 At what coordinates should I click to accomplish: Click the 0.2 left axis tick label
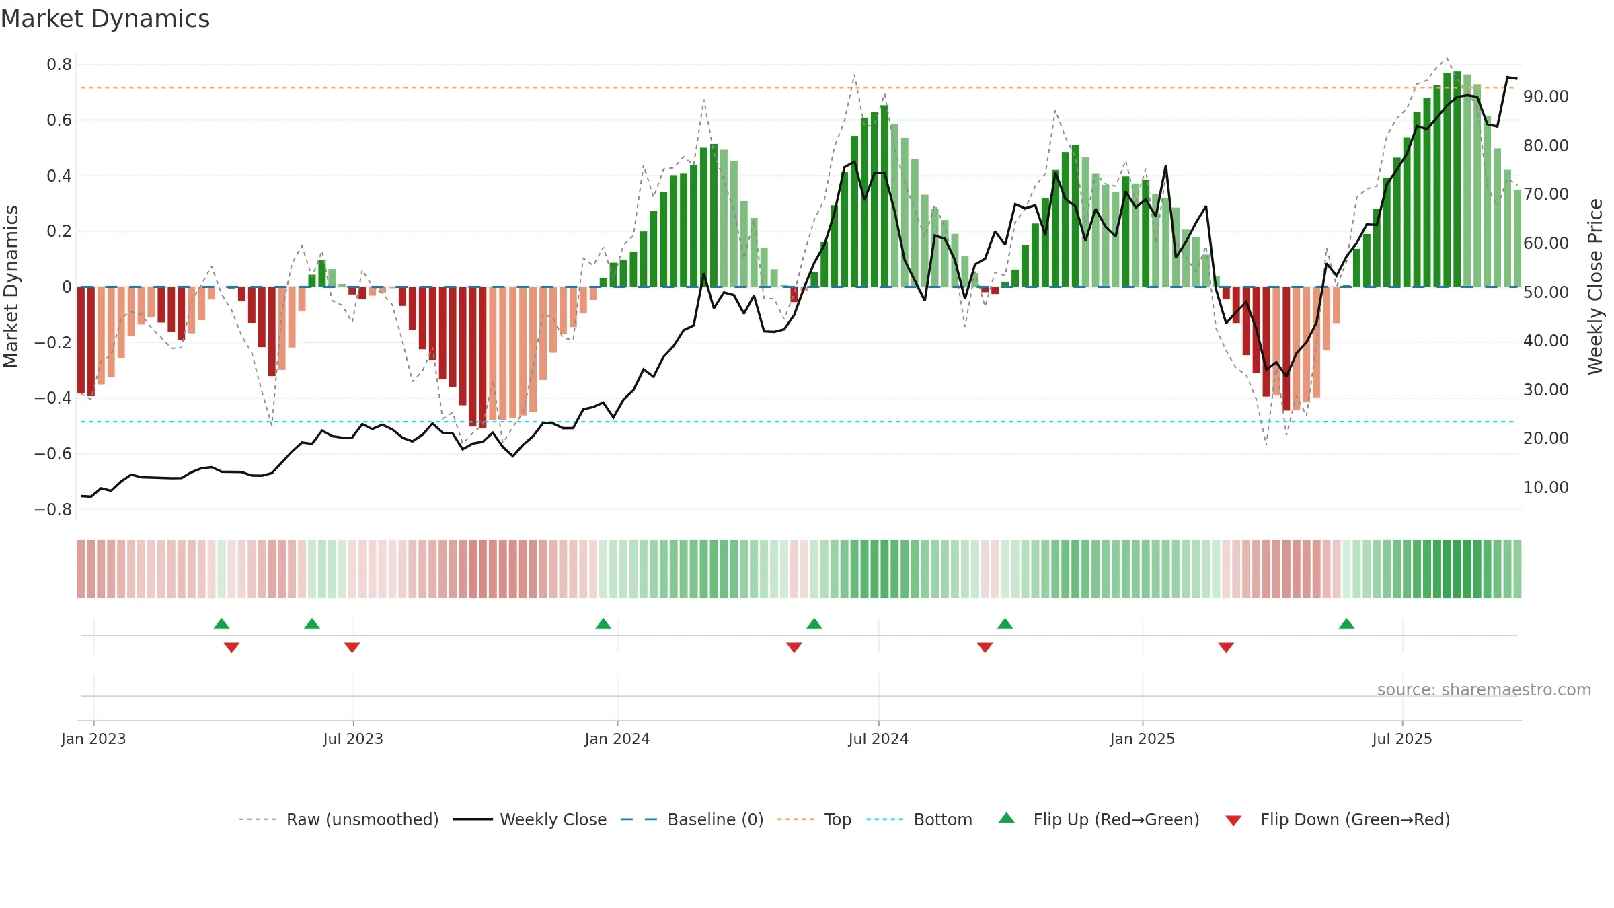click(59, 231)
